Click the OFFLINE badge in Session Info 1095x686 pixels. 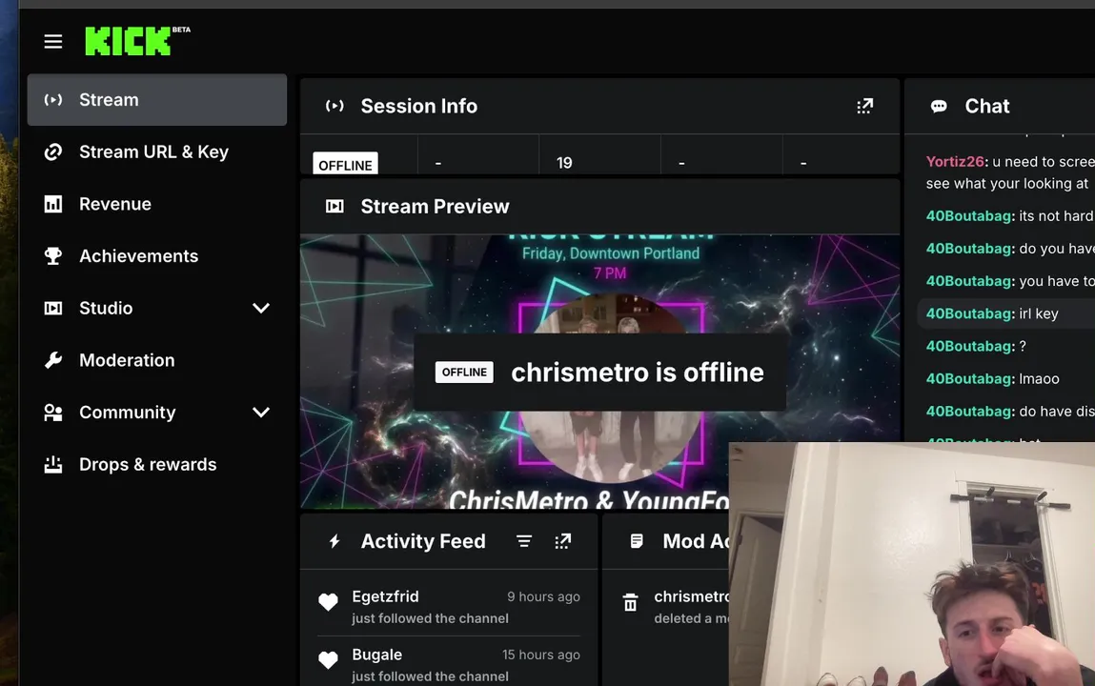coord(345,164)
